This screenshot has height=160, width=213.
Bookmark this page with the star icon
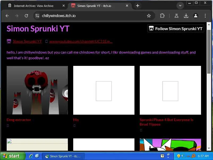(149, 16)
